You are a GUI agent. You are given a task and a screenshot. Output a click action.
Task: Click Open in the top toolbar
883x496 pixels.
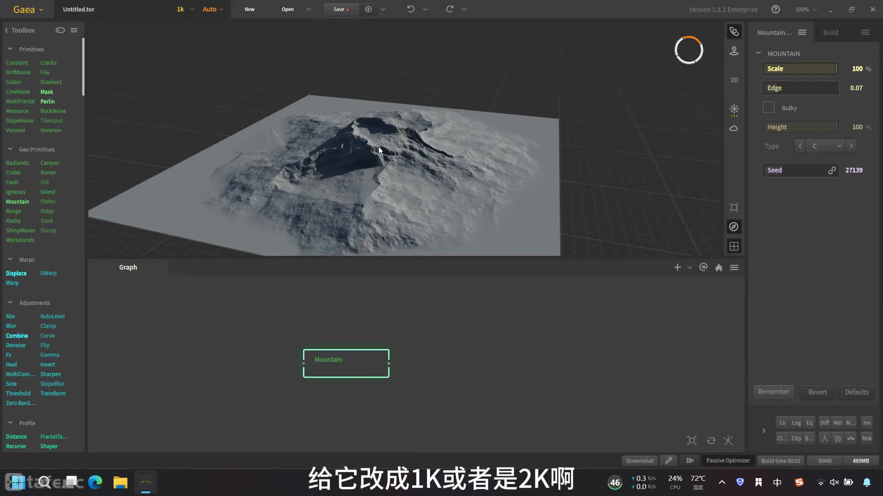(287, 9)
